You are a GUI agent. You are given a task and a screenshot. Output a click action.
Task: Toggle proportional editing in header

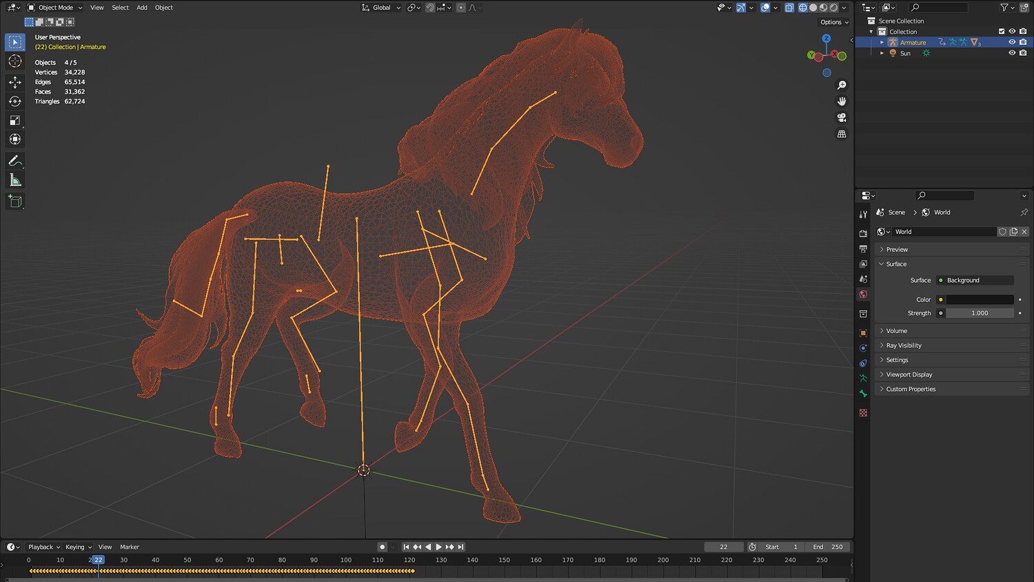(461, 8)
